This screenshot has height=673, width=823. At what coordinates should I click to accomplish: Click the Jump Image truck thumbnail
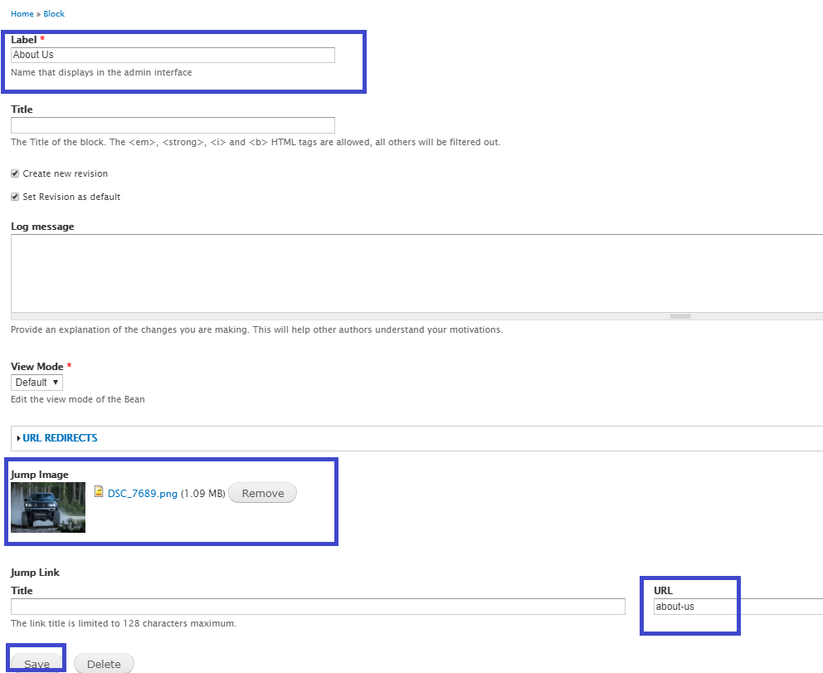pyautogui.click(x=48, y=507)
